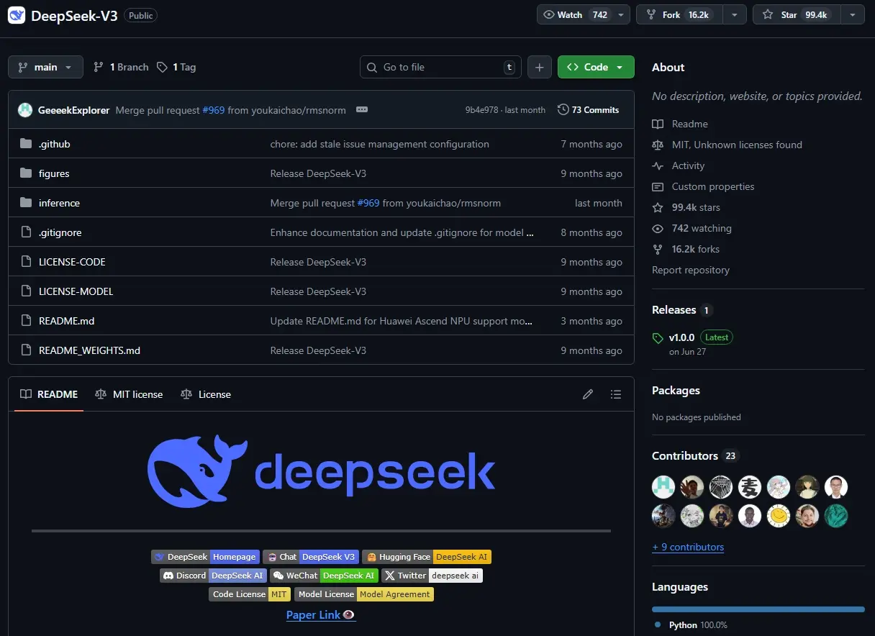Viewport: 875px width, 636px height.
Task: Open the + 9 contributors link
Action: click(x=688, y=547)
